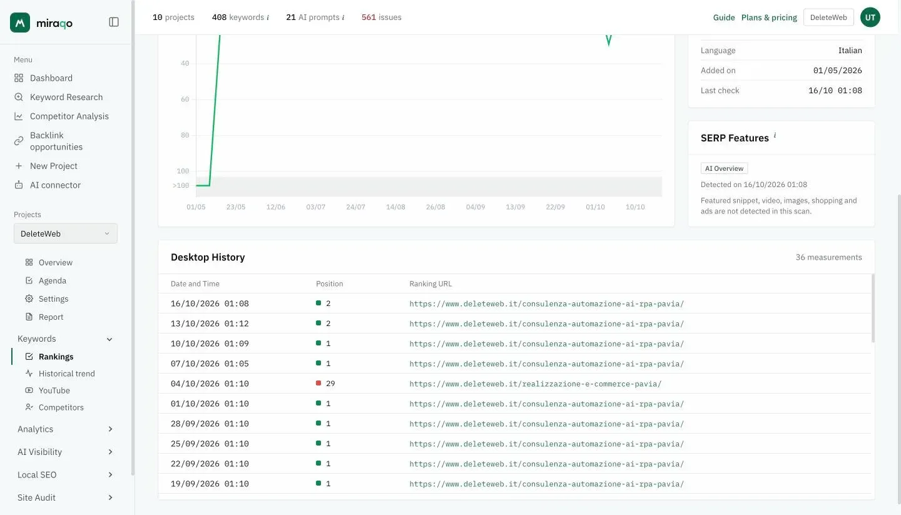Screen dimensions: 901x515
Task: Collapse the sidebar with the panel icon
Action: 114,22
